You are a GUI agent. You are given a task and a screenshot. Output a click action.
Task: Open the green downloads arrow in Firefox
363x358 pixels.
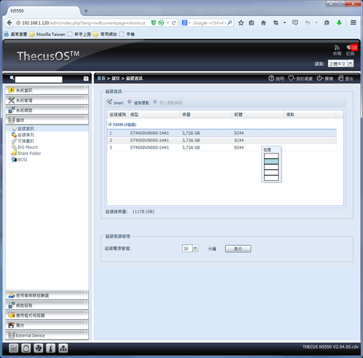pyautogui.click(x=339, y=23)
